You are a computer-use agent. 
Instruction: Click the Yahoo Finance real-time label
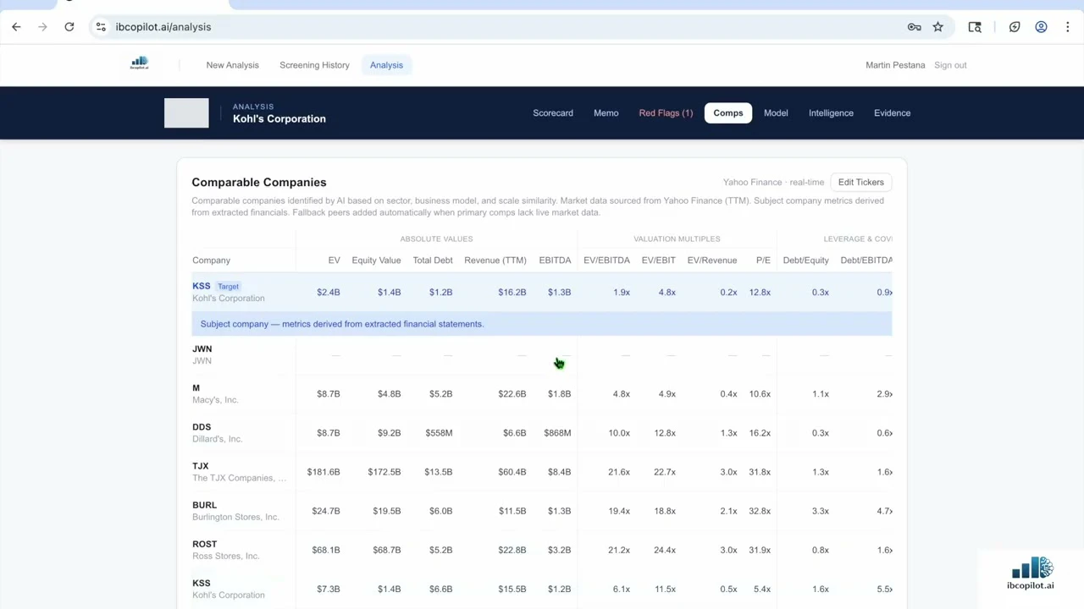pos(773,182)
